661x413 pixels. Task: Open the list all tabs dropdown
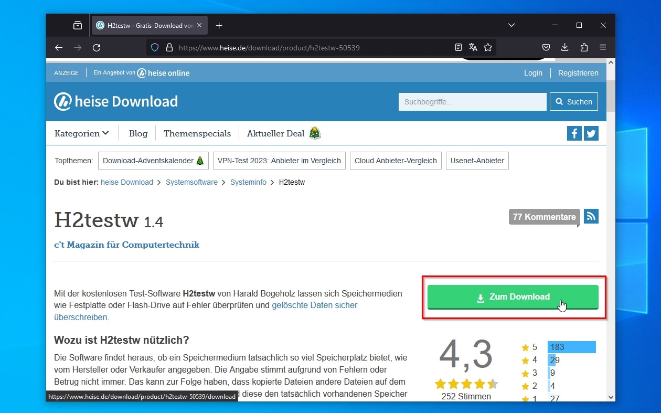coord(511,25)
